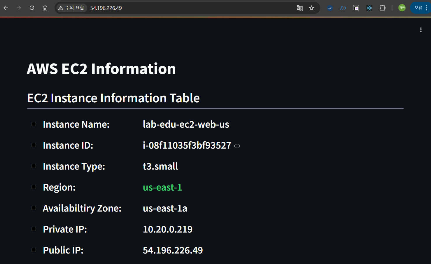Open the white square extension icon
Viewport: 431px width, 264px height.
click(x=356, y=8)
